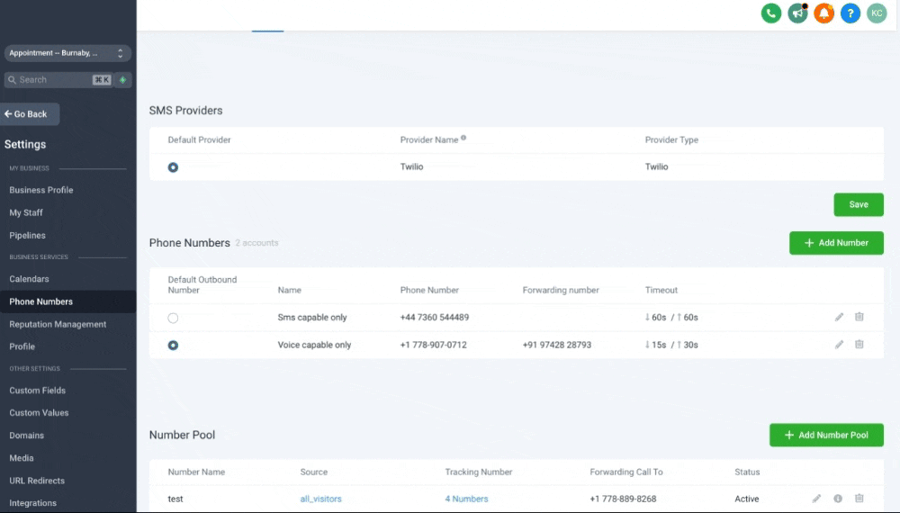Select Voice capable only default outbound radio

(173, 346)
